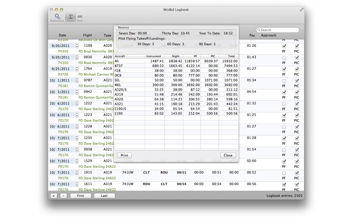
Task: Click the Instrument column header
Action: 154,57
